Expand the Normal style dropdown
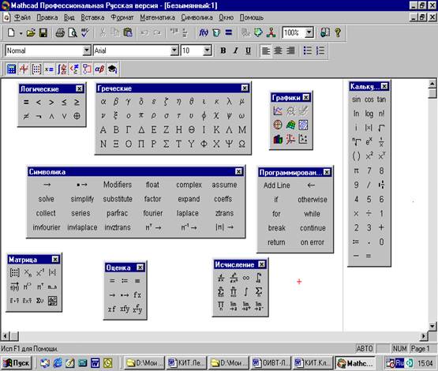Screen dimensions: 438x371 pos(87,51)
